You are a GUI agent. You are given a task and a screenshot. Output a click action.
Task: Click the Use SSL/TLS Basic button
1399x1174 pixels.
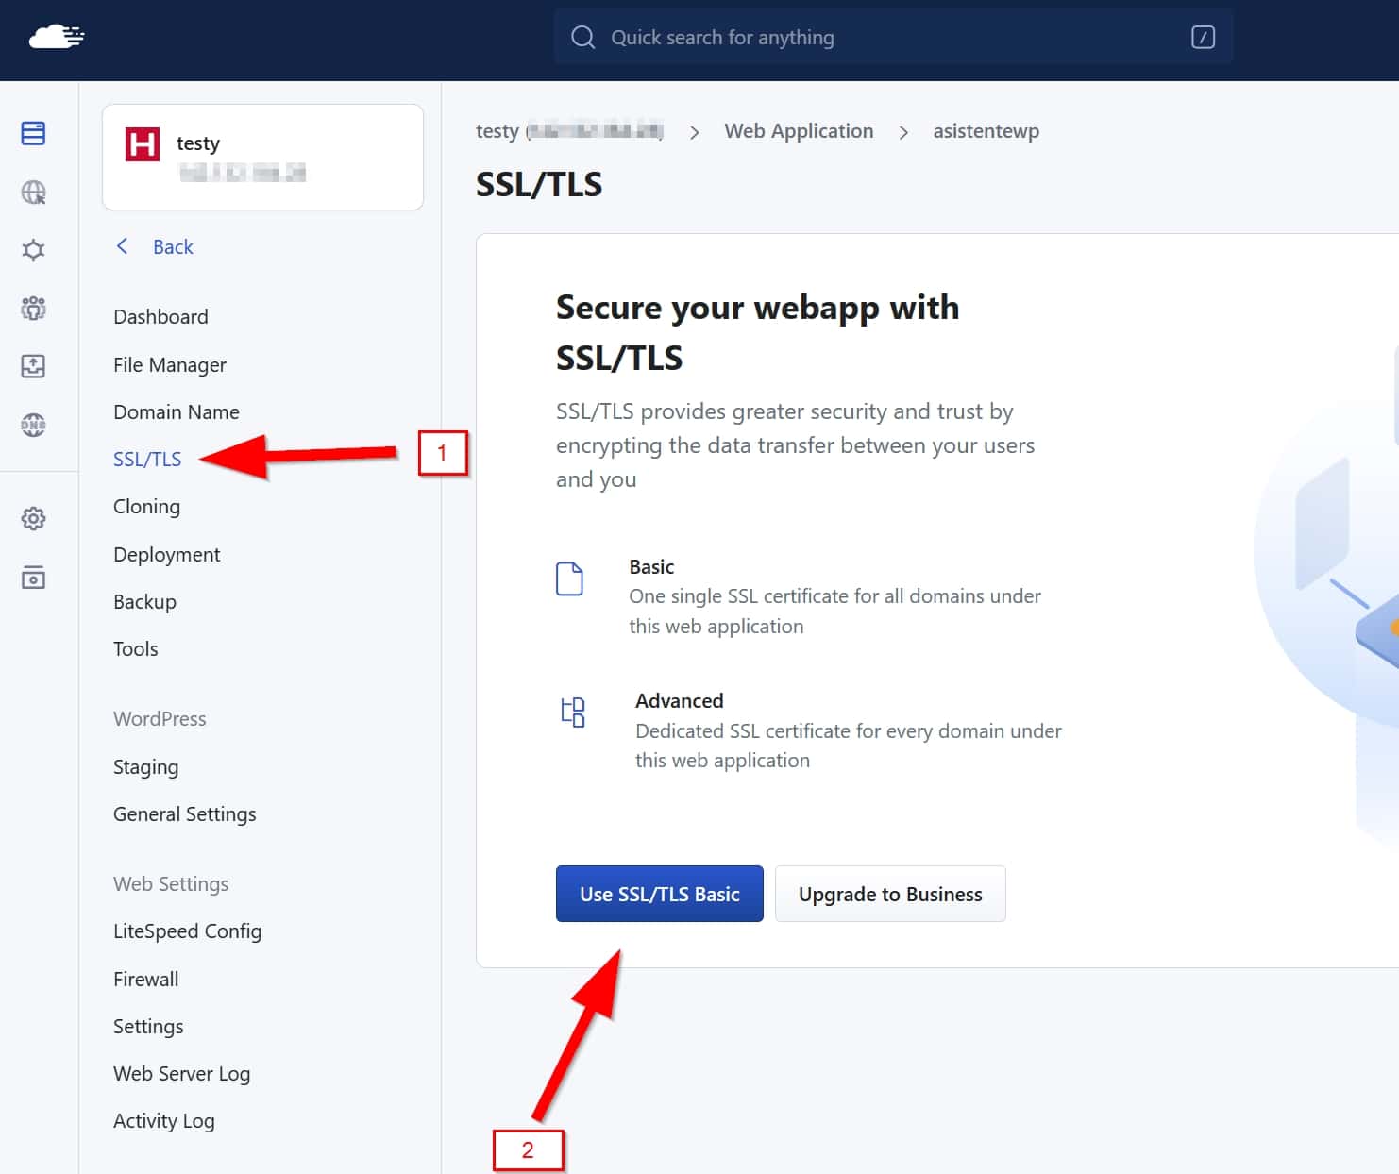point(659,894)
